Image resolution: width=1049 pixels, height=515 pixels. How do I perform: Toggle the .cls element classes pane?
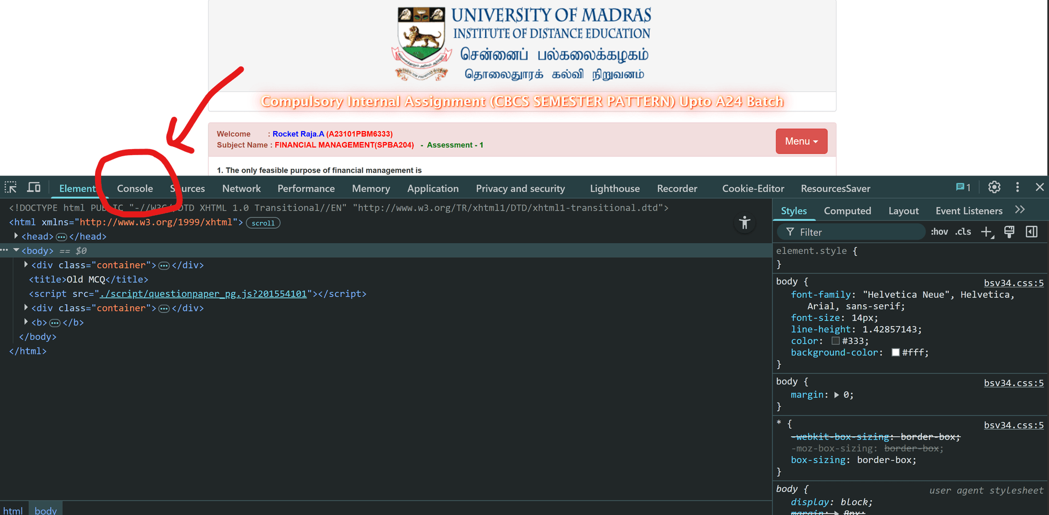tap(963, 232)
